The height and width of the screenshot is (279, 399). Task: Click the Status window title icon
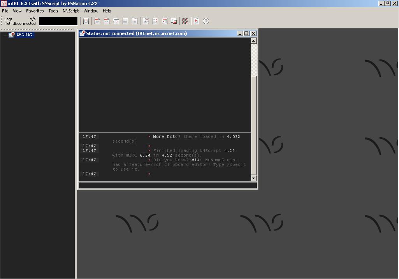83,33
